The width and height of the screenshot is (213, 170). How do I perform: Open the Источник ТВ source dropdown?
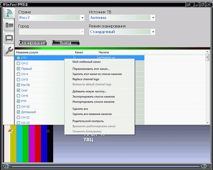[153, 17]
